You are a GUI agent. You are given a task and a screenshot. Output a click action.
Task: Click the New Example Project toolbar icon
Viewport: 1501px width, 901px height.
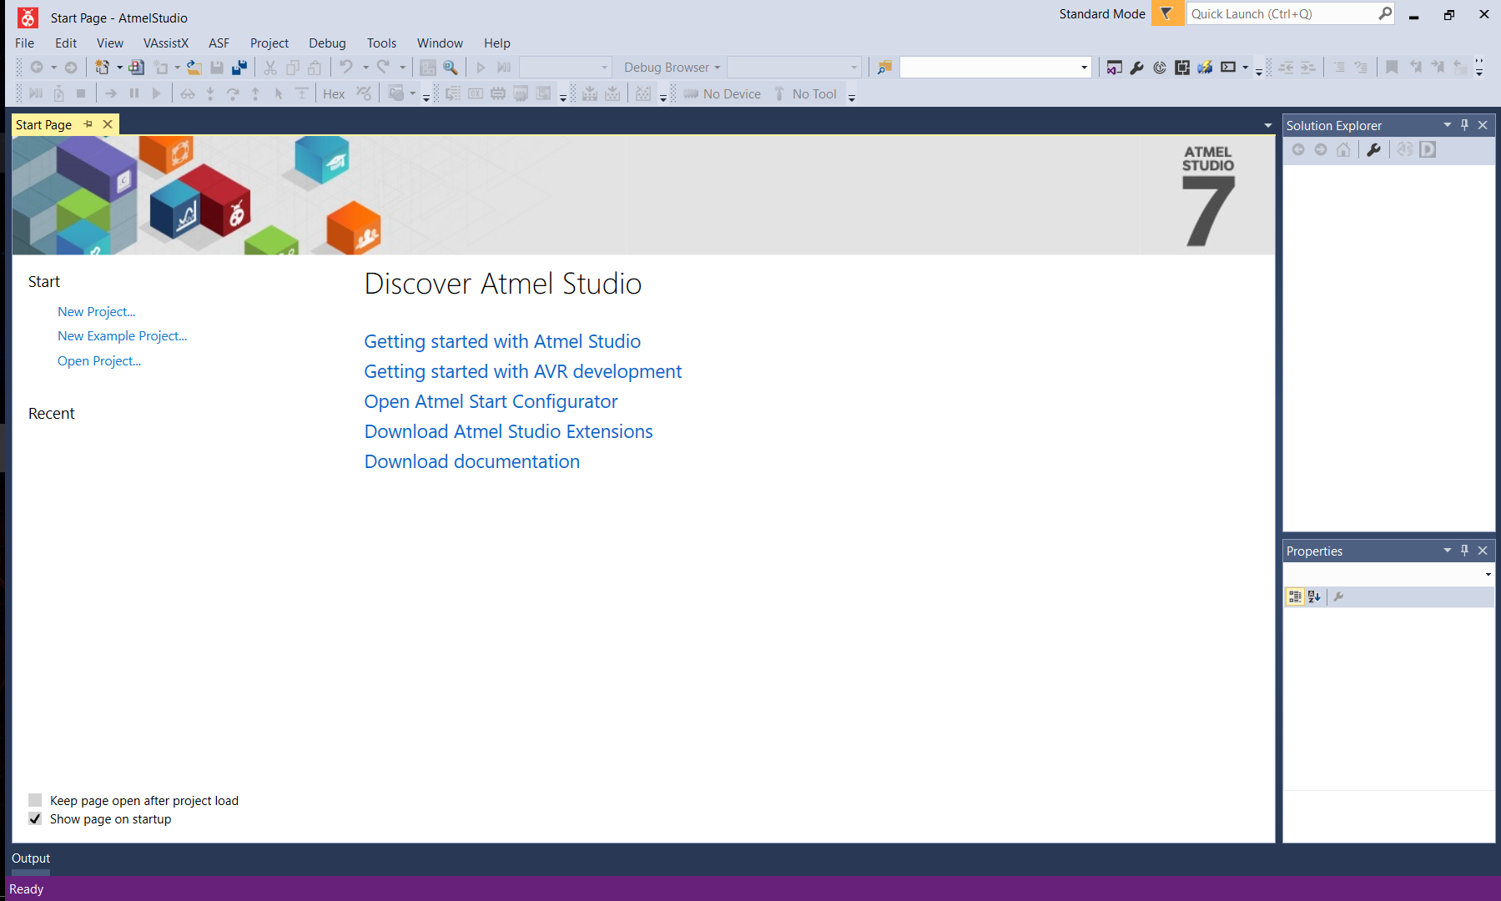pos(136,68)
